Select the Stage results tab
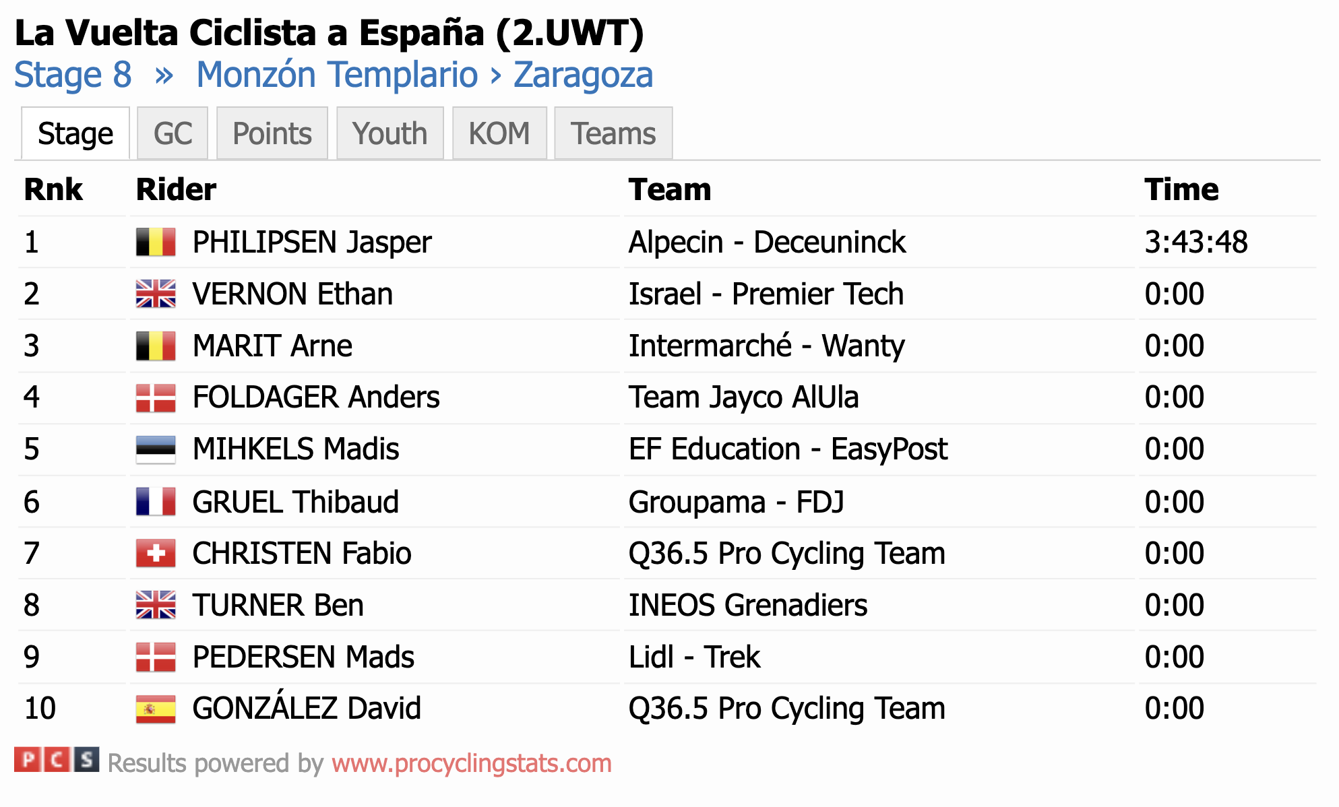This screenshot has width=1339, height=807. click(75, 133)
